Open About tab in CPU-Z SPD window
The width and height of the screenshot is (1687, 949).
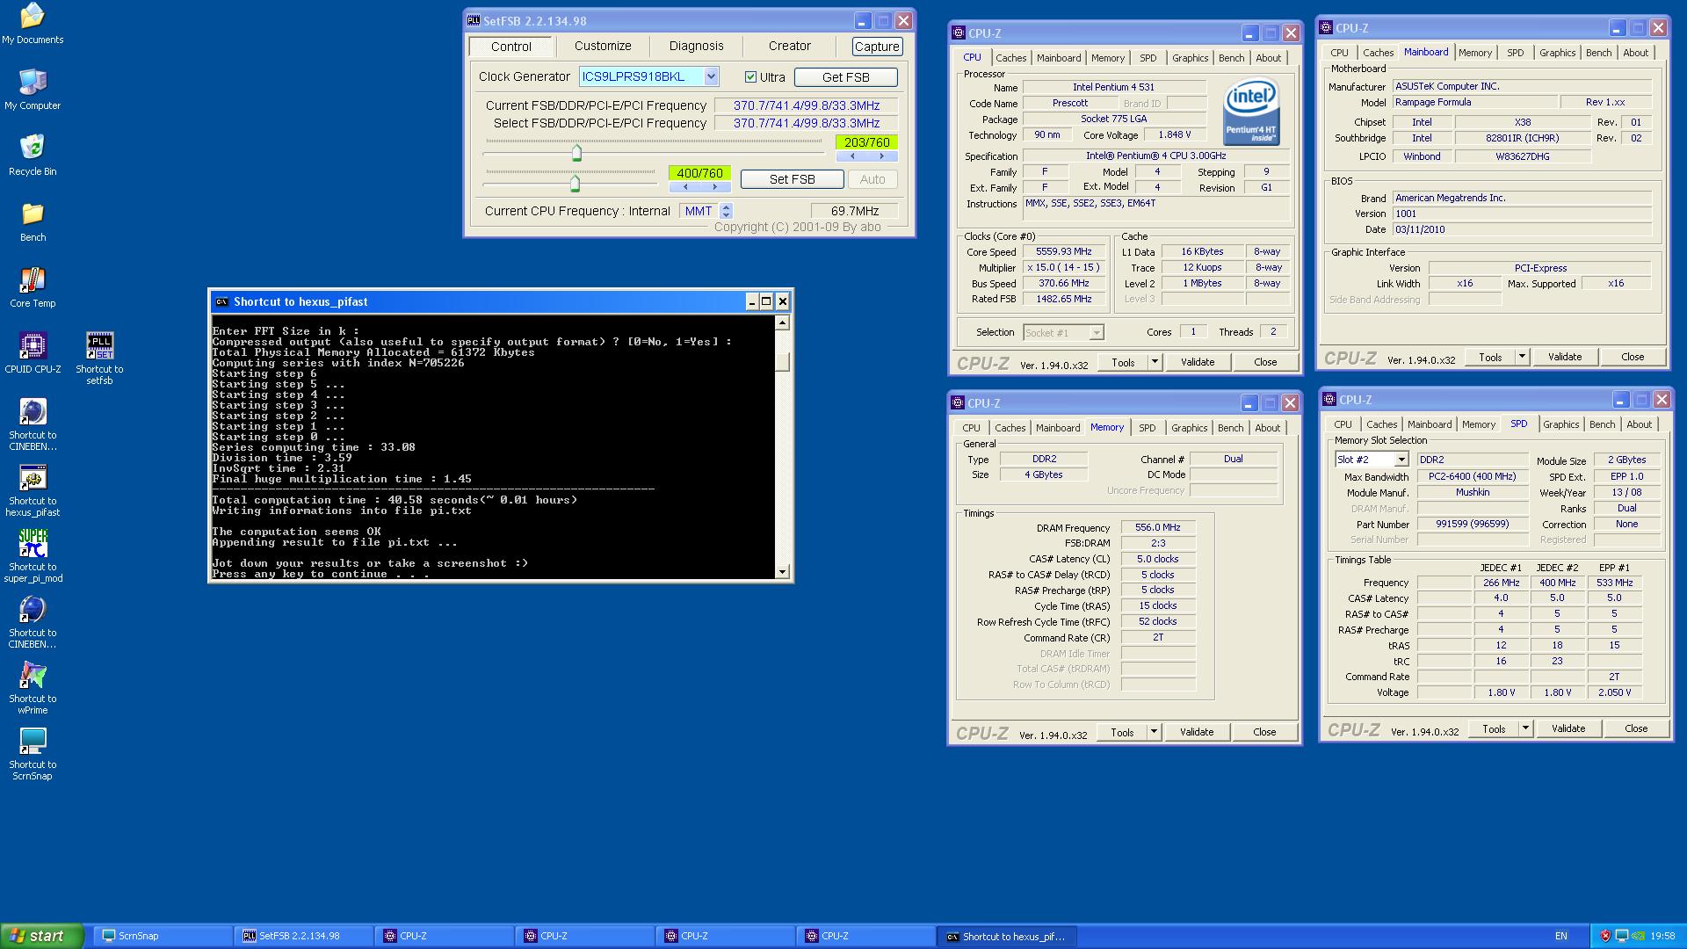click(x=1639, y=424)
